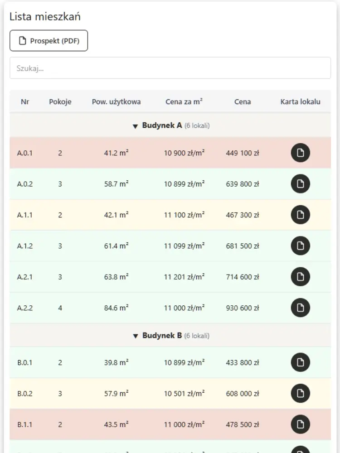Click area value 63.8 m²
This screenshot has height=453, width=340.
116,277
